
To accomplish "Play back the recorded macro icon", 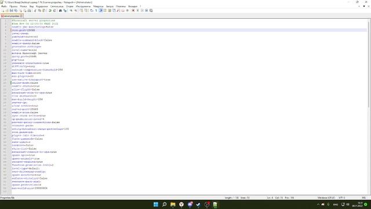I will click(142, 10).
